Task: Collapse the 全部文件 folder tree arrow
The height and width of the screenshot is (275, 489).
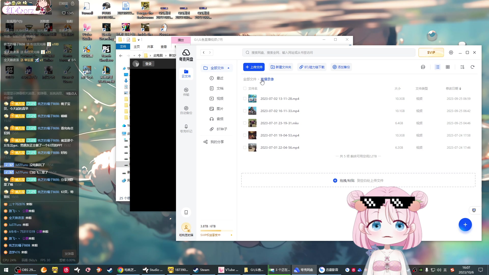Action: click(x=228, y=68)
